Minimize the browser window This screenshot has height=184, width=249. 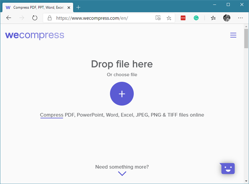click(x=214, y=5)
